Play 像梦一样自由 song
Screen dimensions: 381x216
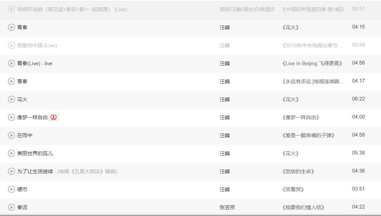[11, 117]
